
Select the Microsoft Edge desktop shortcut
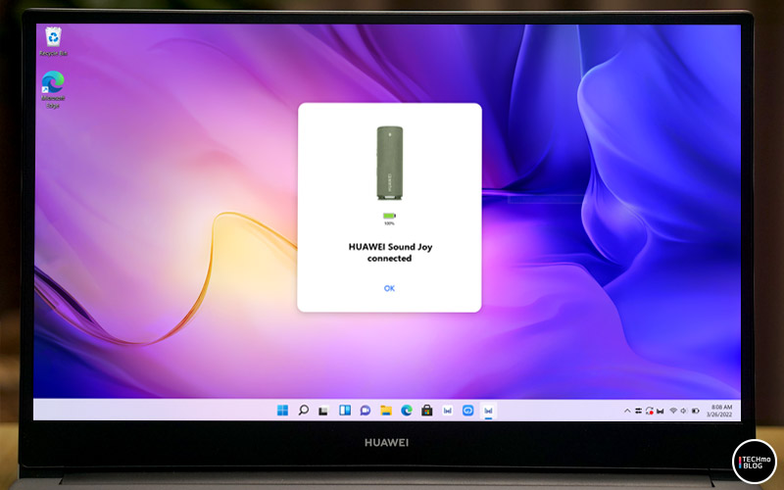pyautogui.click(x=53, y=89)
